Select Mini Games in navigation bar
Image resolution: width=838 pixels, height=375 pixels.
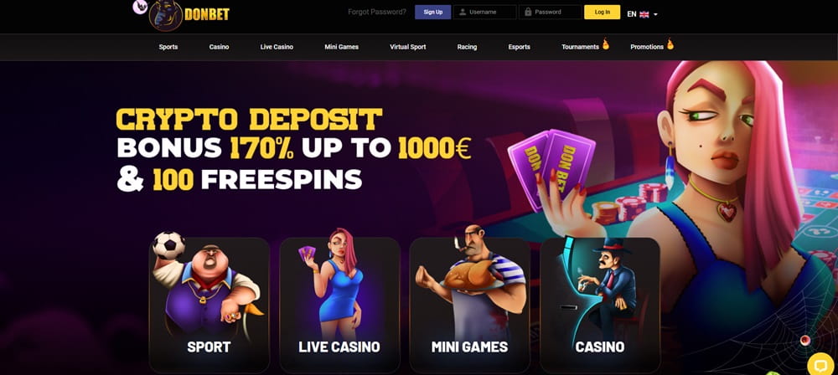tap(342, 47)
